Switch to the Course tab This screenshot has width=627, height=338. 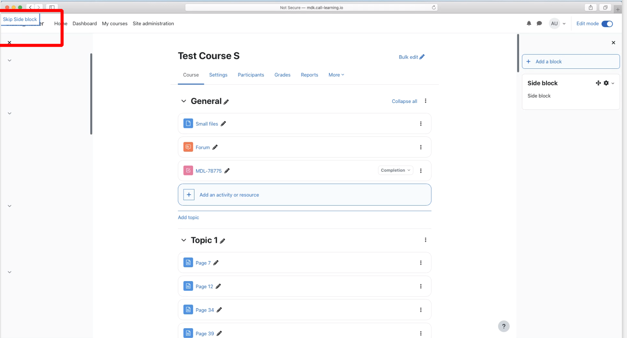tap(191, 75)
